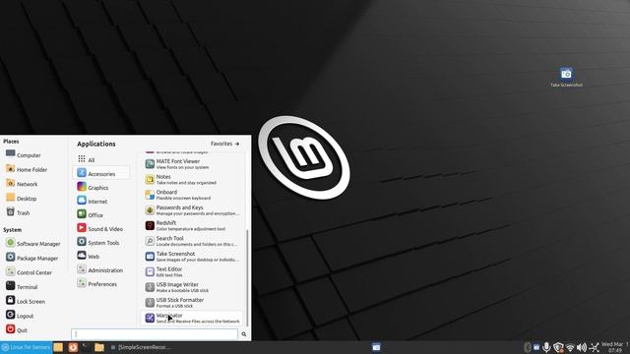
Task: Click the Linux for Seniors menu button
Action: pyautogui.click(x=27, y=347)
